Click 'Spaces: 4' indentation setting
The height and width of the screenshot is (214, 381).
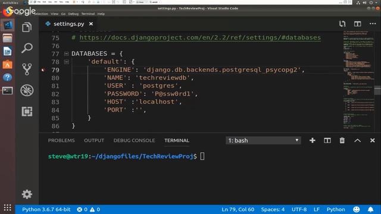[x=273, y=209]
